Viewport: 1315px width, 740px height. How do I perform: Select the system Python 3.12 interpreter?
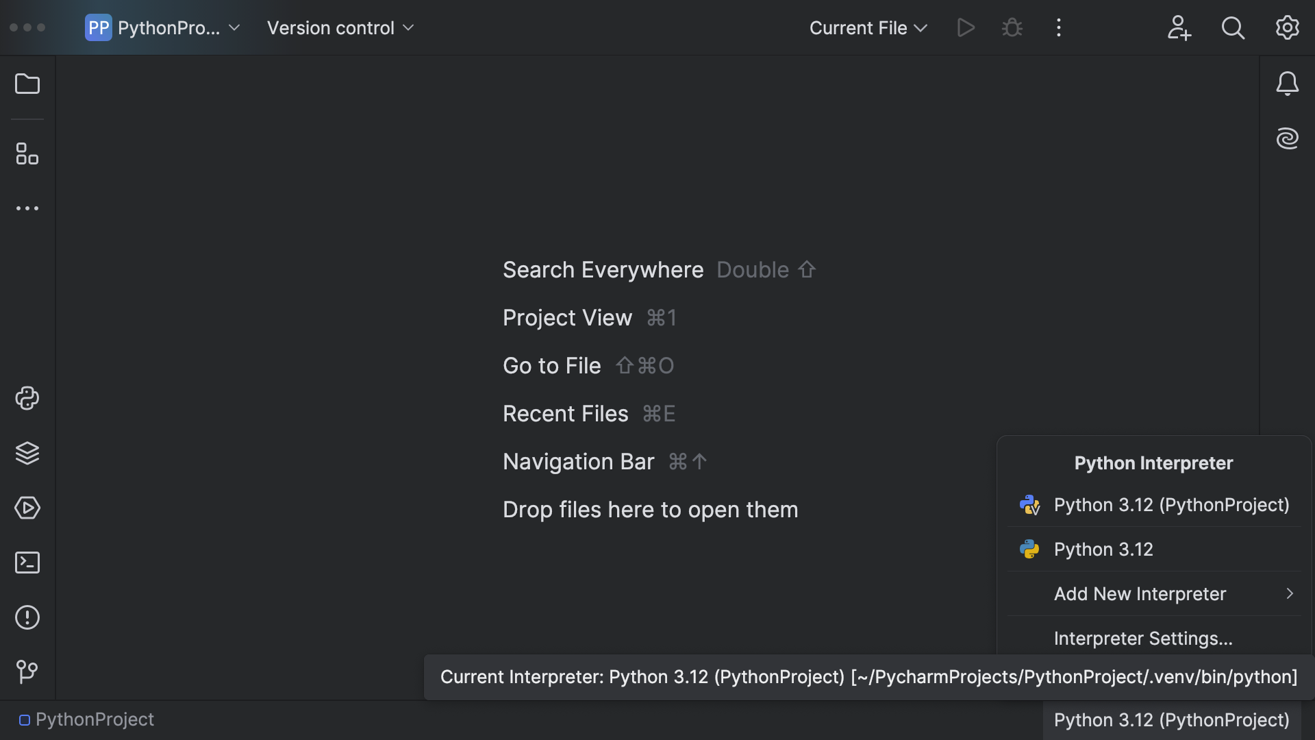(x=1103, y=549)
